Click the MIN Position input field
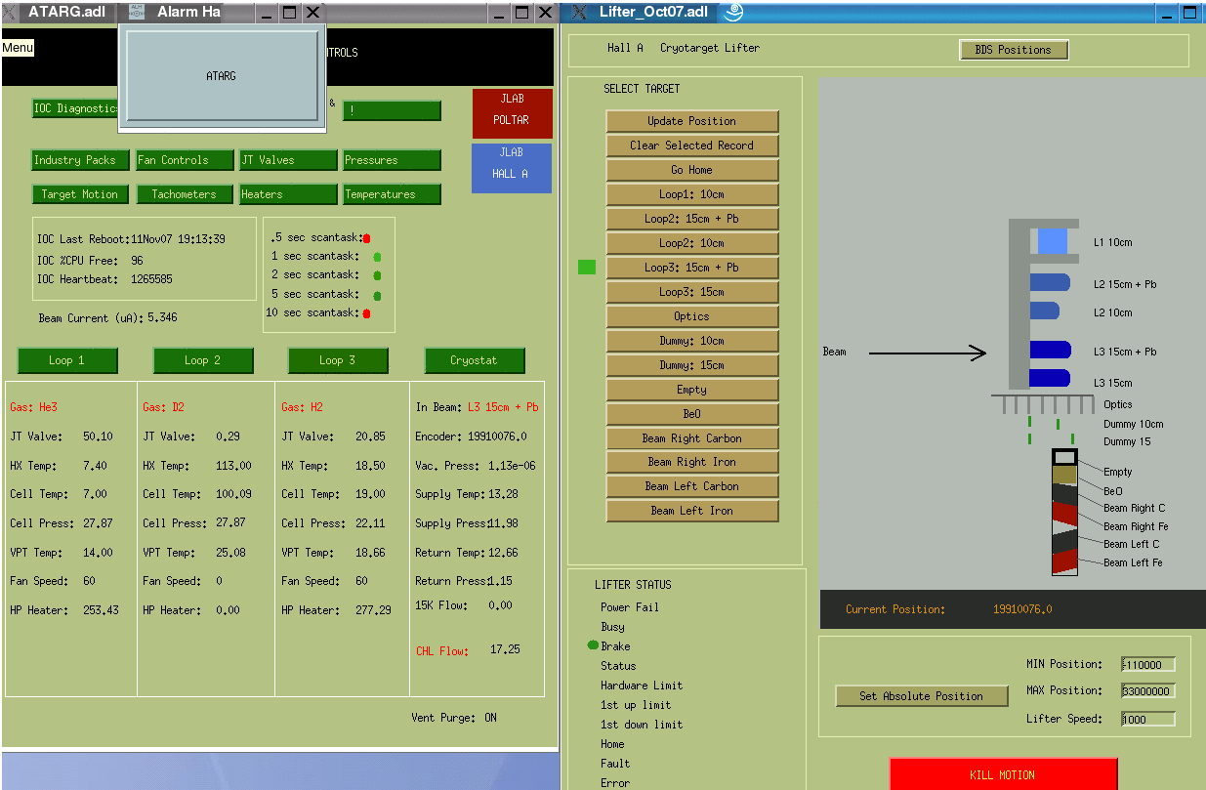 coord(1148,665)
